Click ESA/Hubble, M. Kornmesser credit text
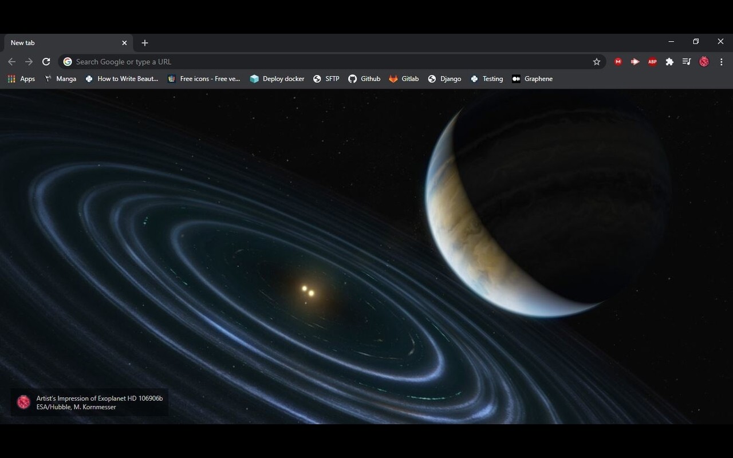This screenshot has width=733, height=458. point(76,407)
